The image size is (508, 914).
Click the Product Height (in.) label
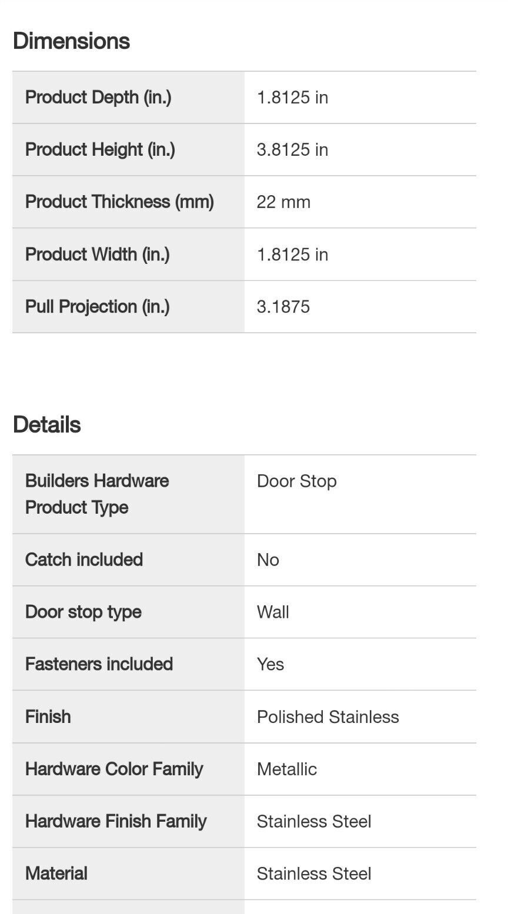(x=100, y=149)
